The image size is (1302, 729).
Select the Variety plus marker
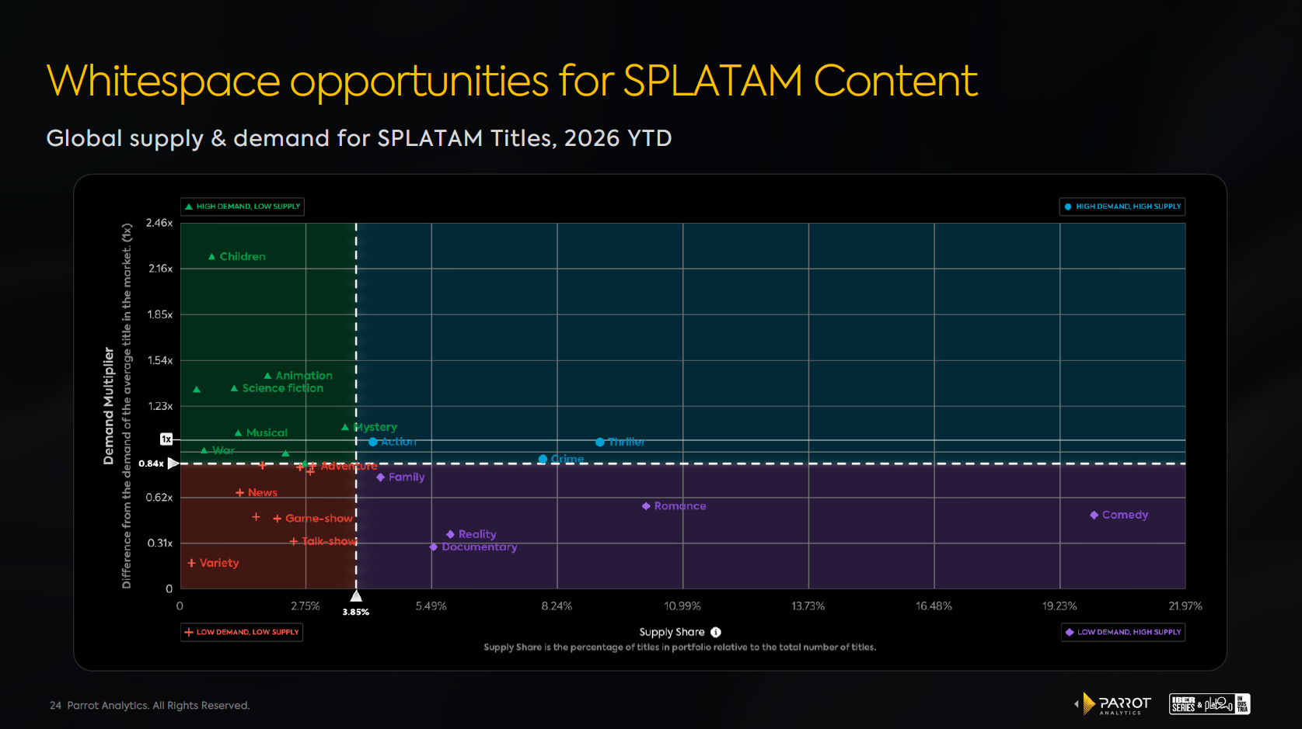(x=191, y=563)
